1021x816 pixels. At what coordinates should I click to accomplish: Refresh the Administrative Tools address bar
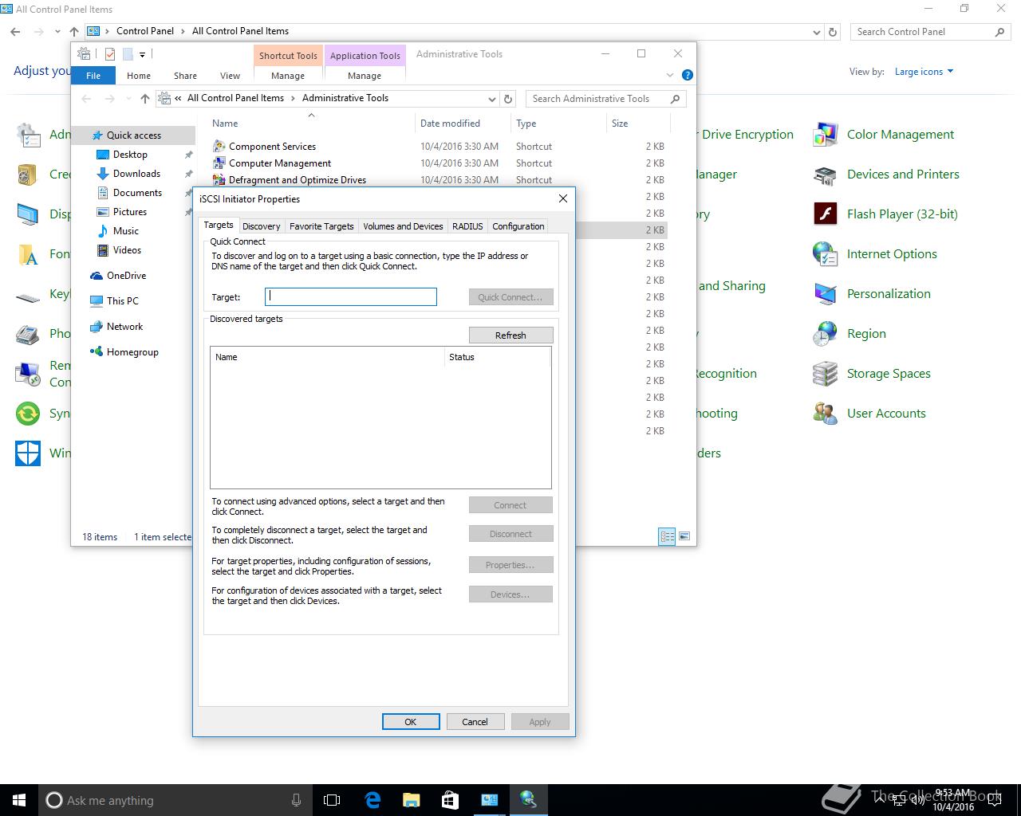click(x=508, y=99)
